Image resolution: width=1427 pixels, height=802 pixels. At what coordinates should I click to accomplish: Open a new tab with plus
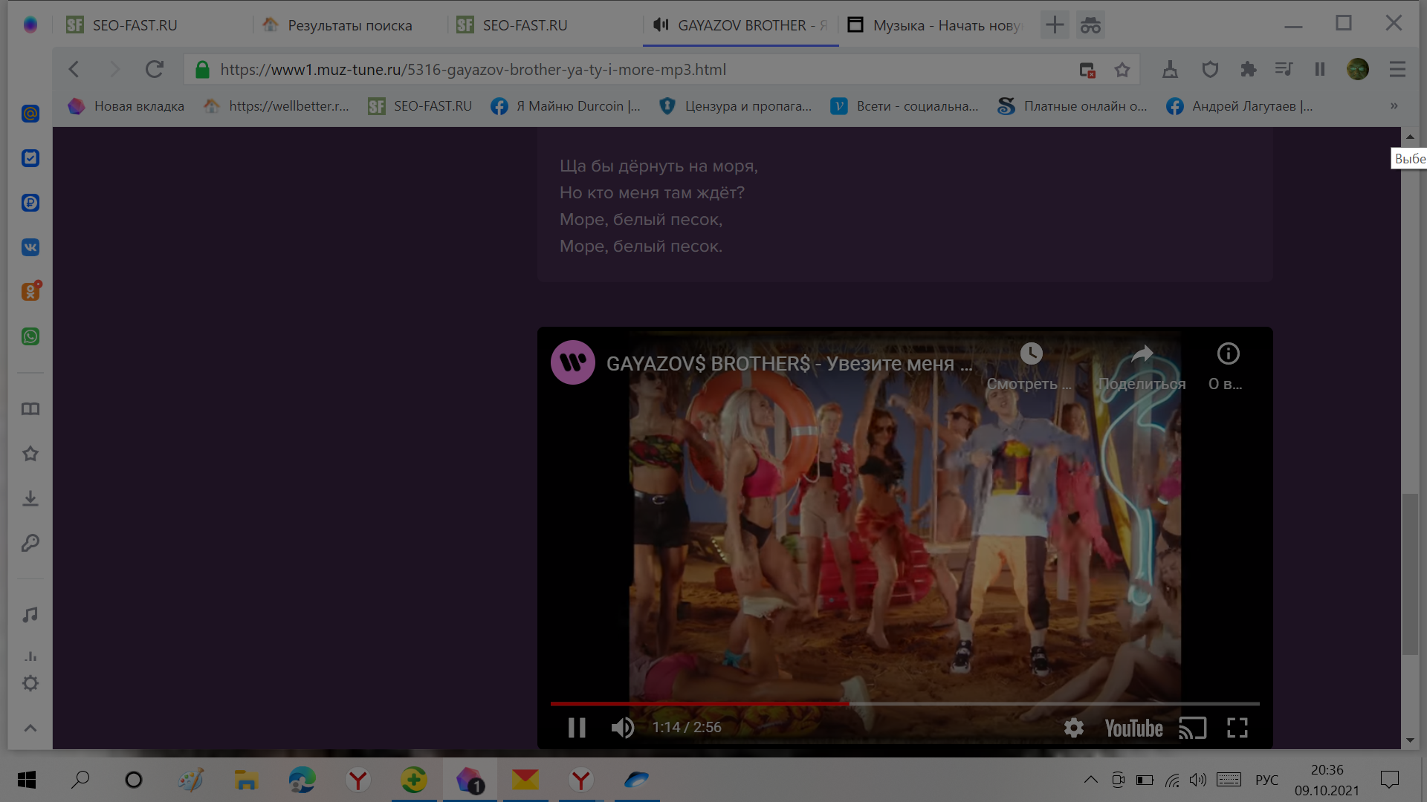click(x=1055, y=25)
